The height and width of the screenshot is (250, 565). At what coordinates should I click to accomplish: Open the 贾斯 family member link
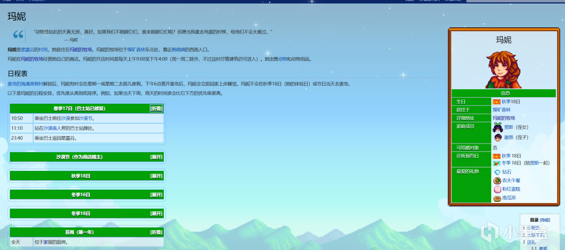[x=508, y=127]
